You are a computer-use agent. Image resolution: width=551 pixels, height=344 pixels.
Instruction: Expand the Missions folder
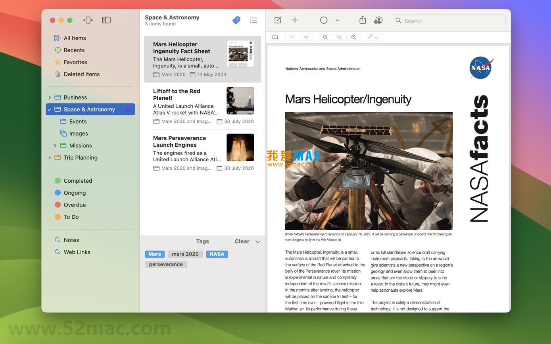[56, 145]
